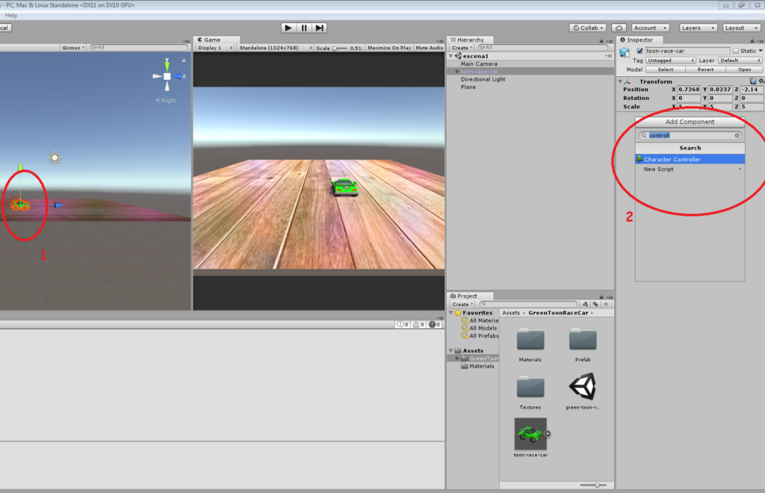Enable the Static checkbox
Image resolution: width=765 pixels, height=493 pixels.
(736, 51)
